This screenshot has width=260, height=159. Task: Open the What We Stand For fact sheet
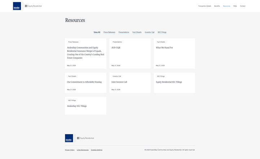174,53
